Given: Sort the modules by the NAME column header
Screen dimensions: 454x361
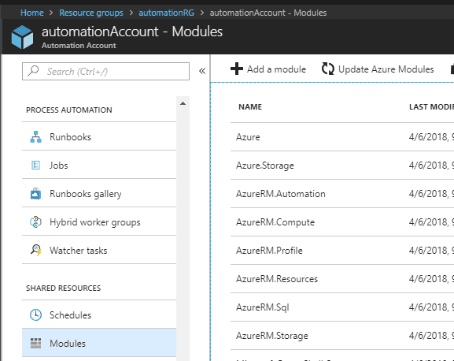Looking at the screenshot, I should coord(250,107).
